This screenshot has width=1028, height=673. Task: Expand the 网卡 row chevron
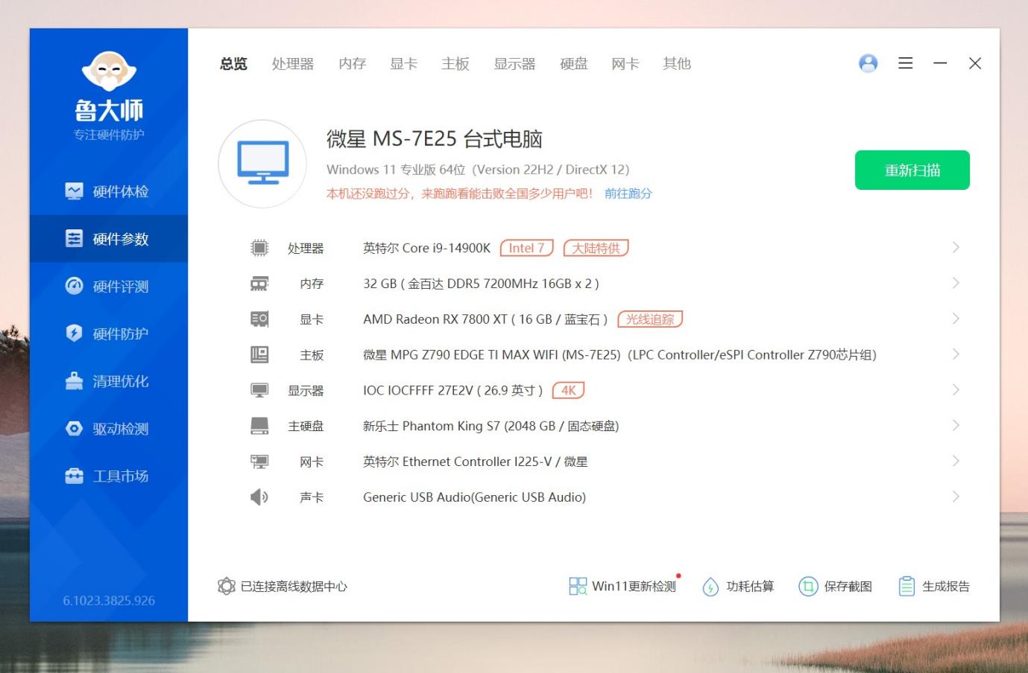point(956,461)
